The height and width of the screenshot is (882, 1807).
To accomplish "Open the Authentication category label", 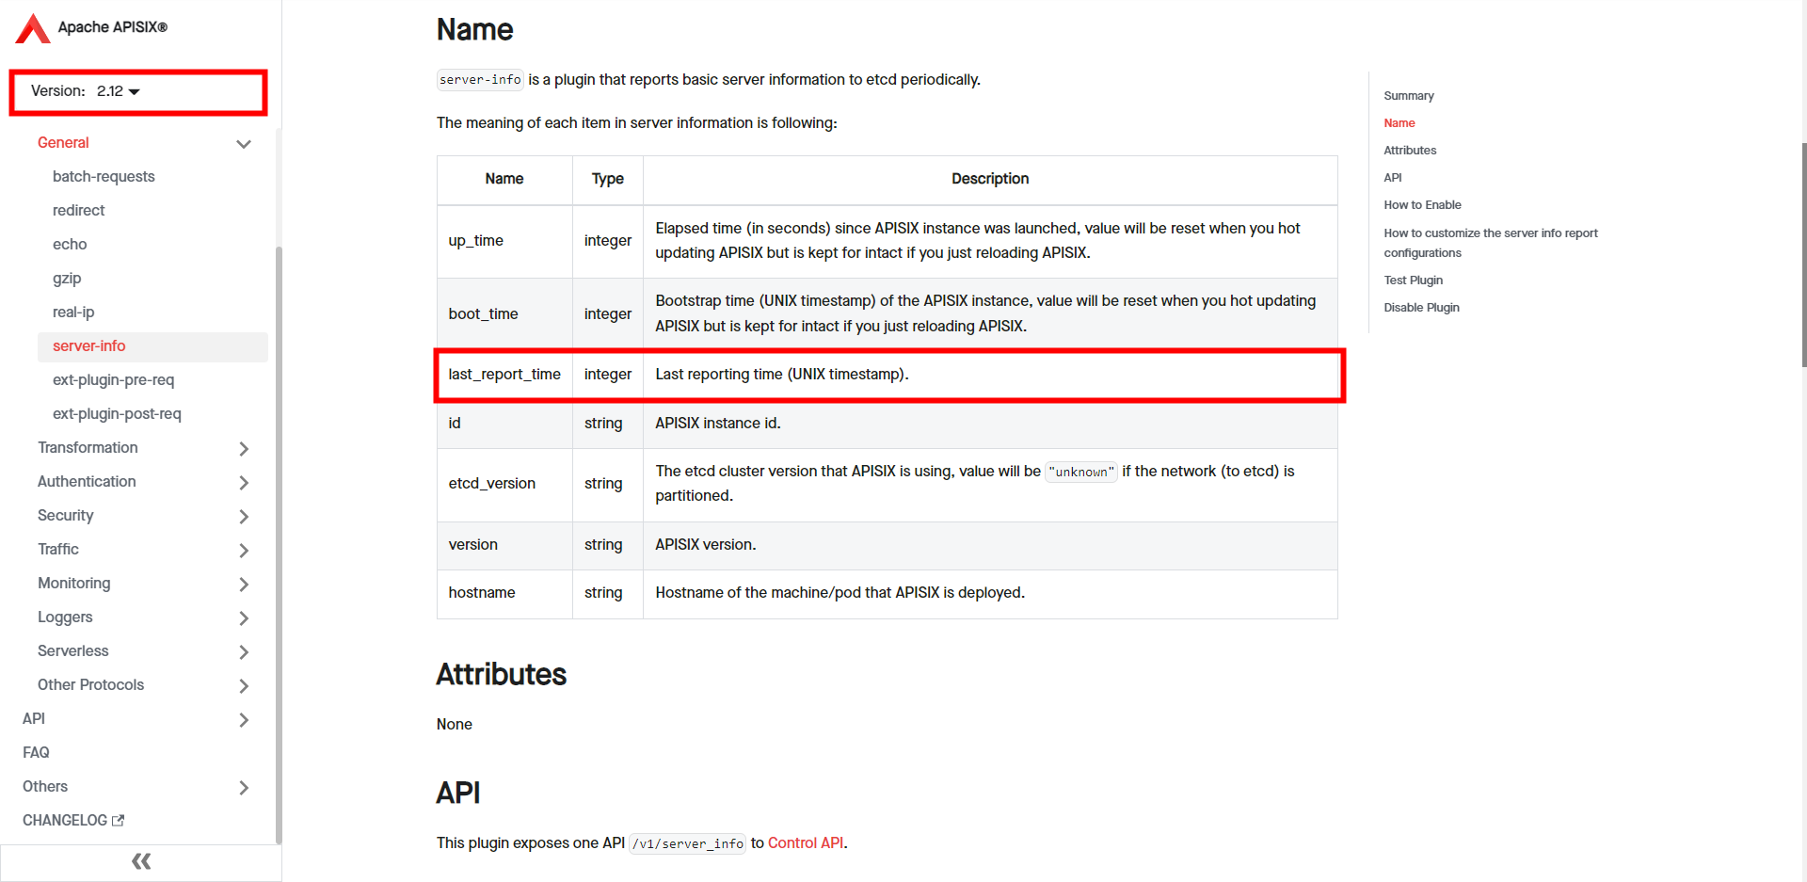I will (x=87, y=481).
